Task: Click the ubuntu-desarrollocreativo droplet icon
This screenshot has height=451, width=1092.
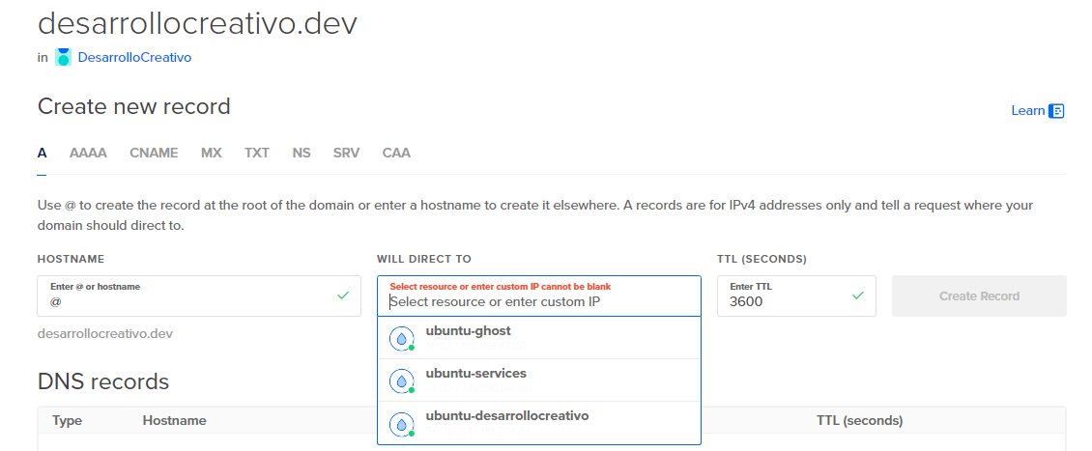Action: tap(401, 424)
